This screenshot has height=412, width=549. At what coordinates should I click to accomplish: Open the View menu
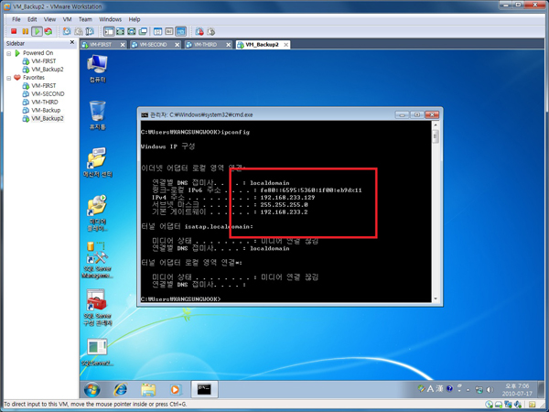[x=49, y=19]
